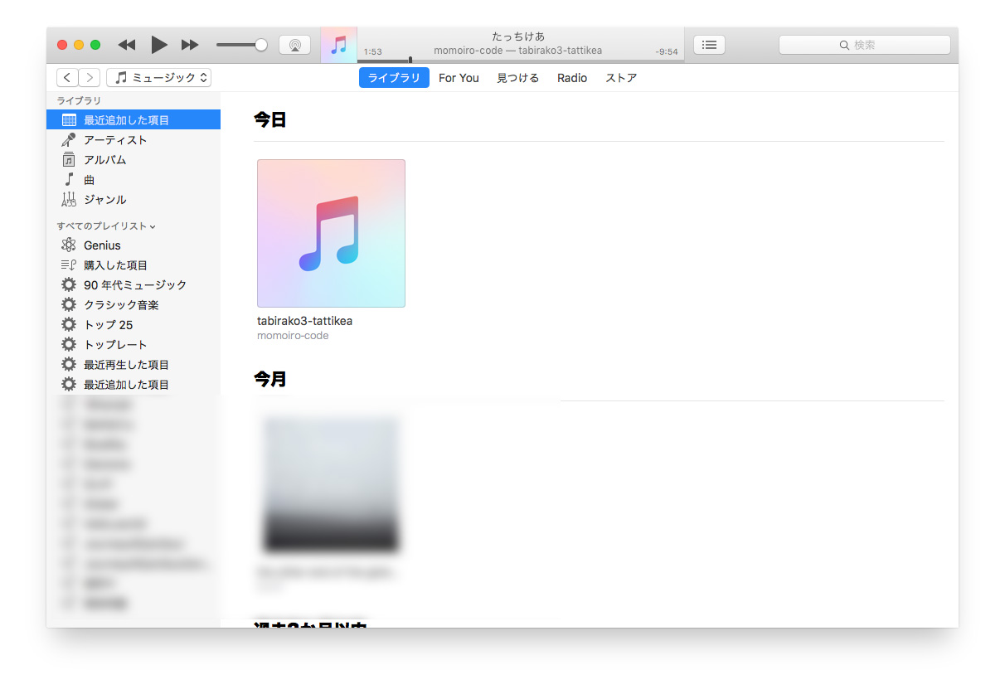
Task: Open the トップ 25 smart playlist
Action: click(x=108, y=325)
